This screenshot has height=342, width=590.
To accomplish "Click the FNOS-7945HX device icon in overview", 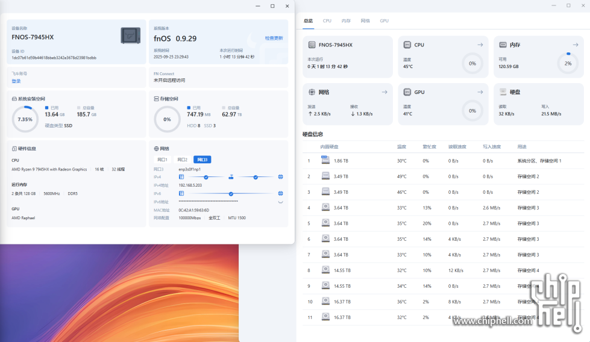I will tap(312, 45).
